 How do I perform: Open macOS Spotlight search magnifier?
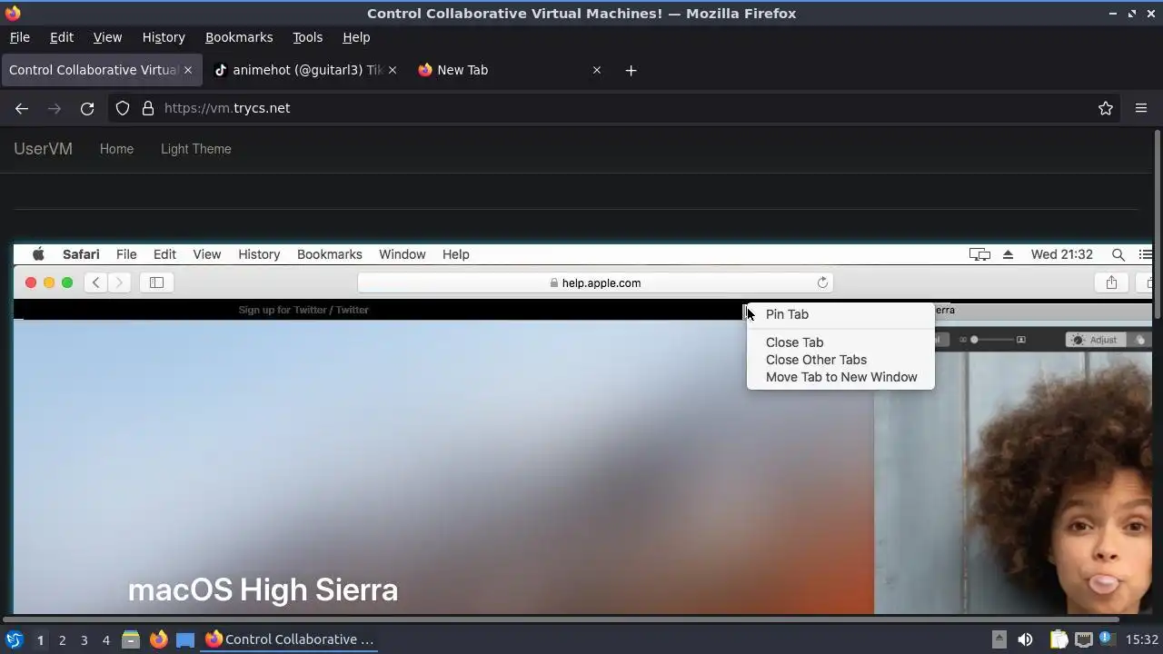click(1118, 254)
